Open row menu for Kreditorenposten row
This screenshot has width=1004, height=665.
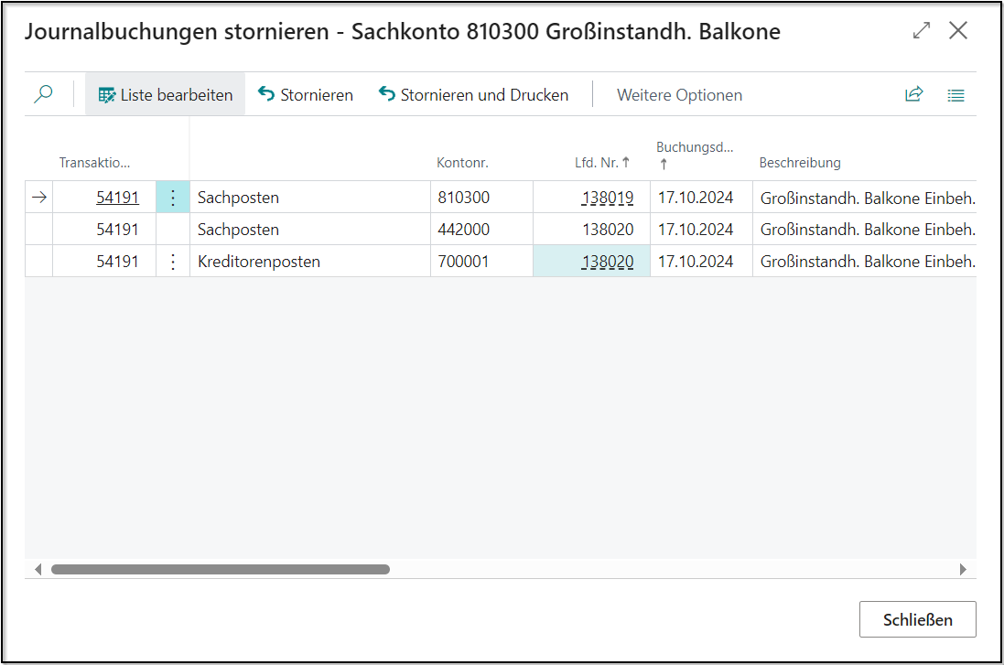(173, 262)
